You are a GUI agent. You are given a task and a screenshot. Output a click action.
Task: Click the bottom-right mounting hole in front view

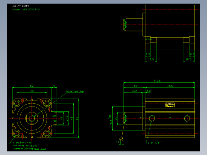47,133
